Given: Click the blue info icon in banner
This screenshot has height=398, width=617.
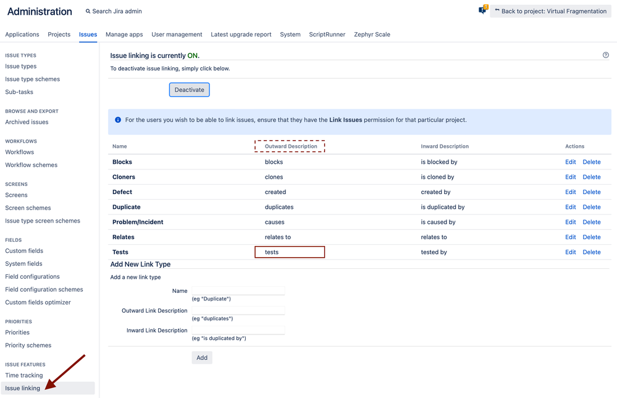Looking at the screenshot, I should point(117,120).
